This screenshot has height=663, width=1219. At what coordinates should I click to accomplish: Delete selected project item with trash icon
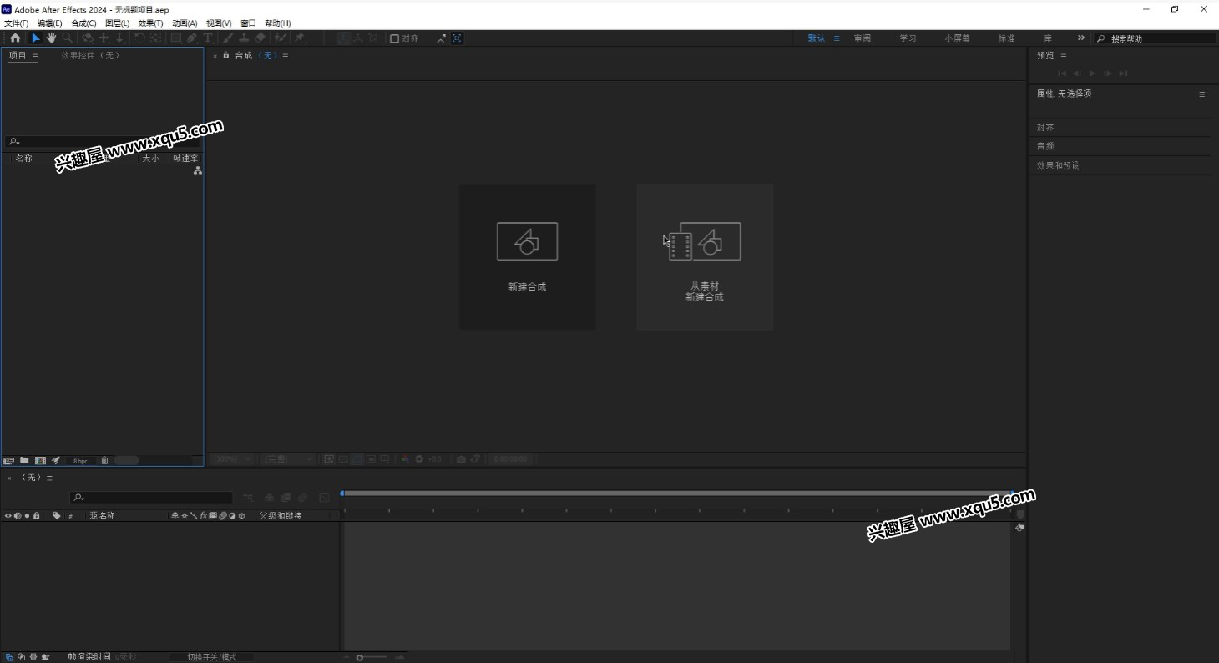coord(104,460)
